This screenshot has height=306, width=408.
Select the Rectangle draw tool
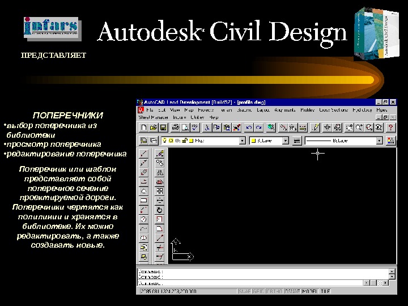143,201
